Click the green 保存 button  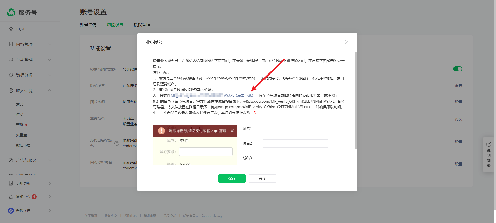pos(232,178)
